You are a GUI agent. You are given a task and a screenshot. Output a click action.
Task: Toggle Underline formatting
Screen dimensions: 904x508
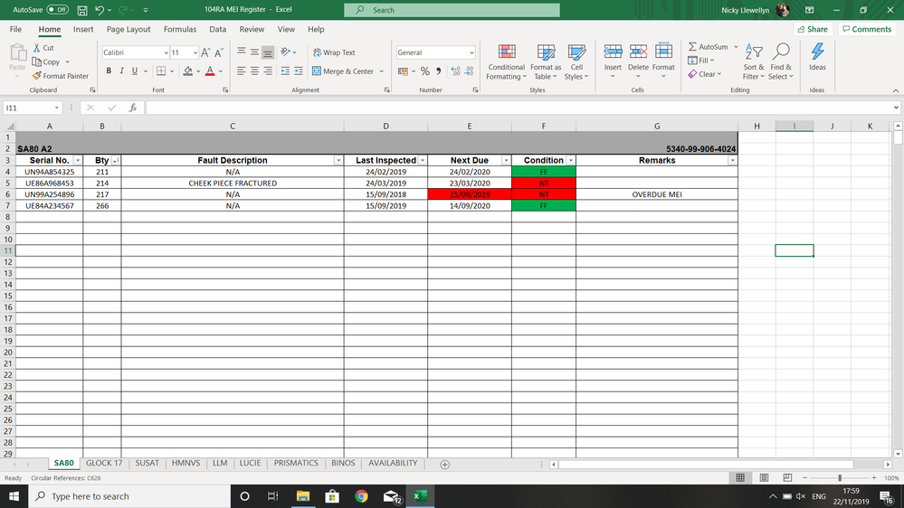(x=135, y=71)
